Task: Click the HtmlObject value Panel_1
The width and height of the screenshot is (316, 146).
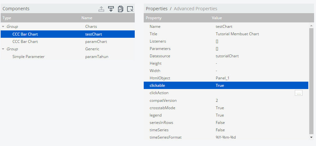Action: point(223,78)
